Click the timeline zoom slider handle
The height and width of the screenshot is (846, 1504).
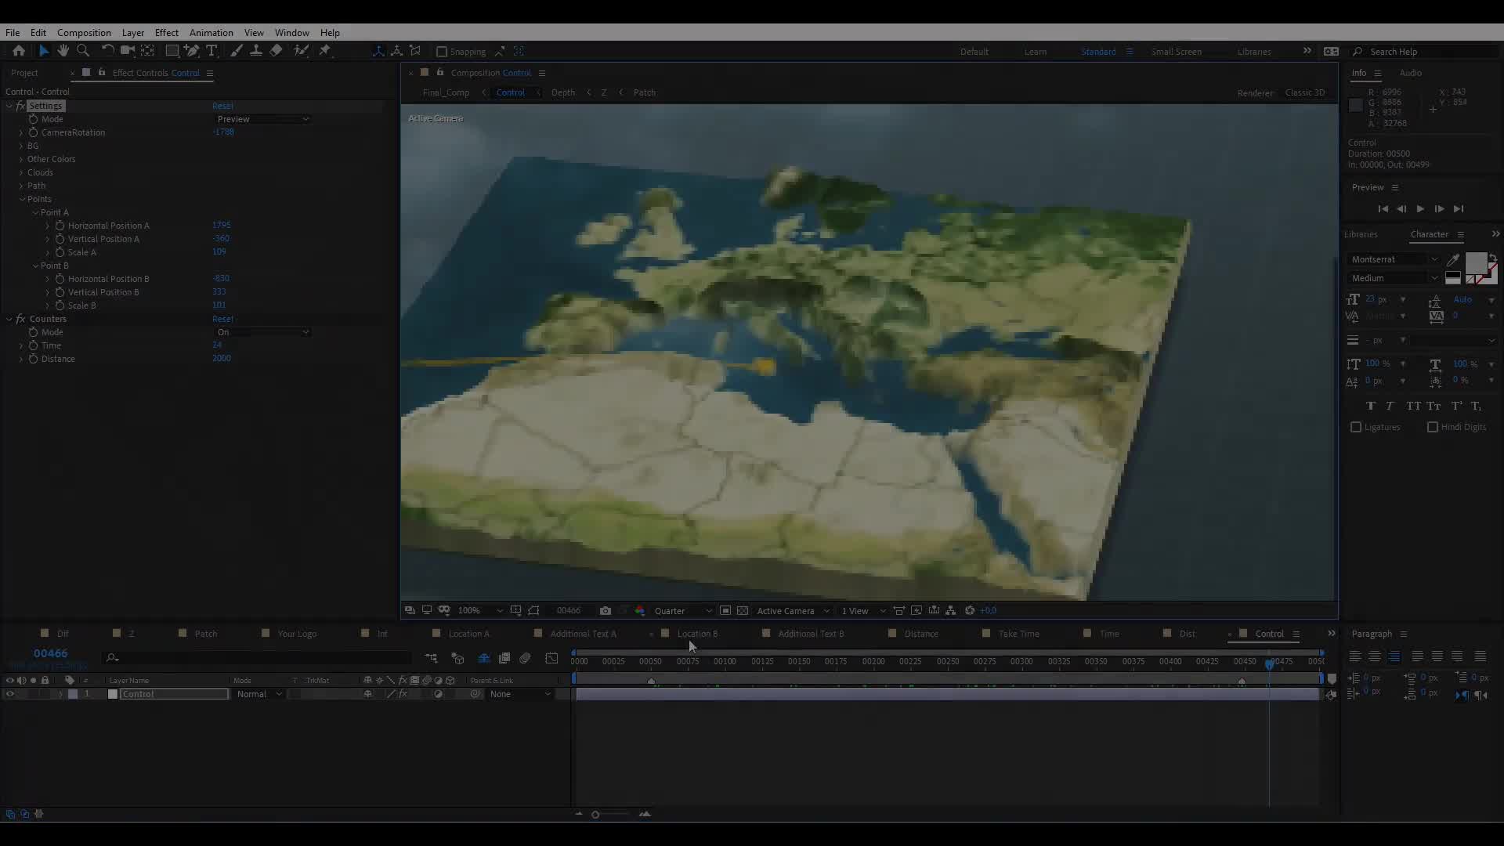(595, 815)
